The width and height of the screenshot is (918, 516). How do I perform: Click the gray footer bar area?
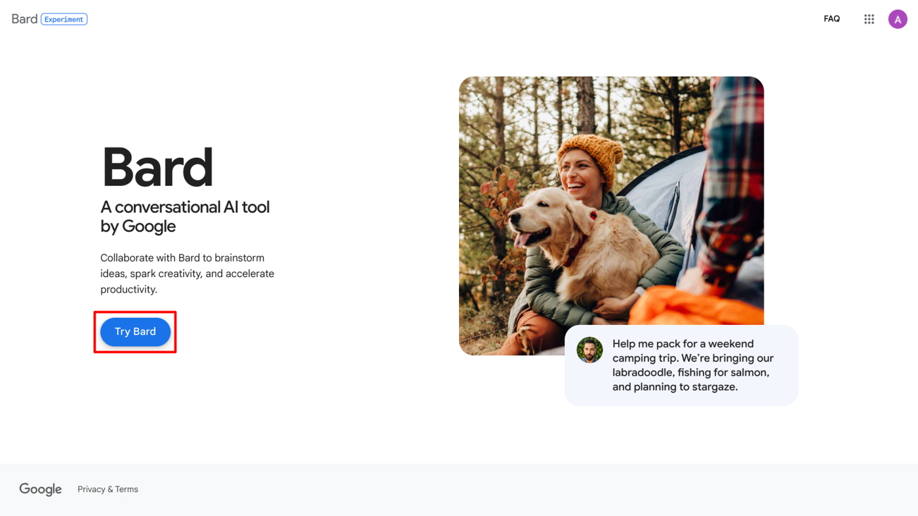459,490
